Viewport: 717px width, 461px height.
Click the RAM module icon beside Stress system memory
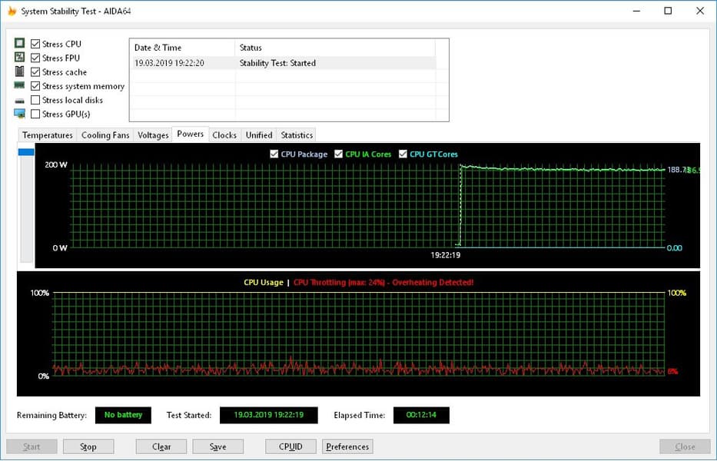[19, 85]
